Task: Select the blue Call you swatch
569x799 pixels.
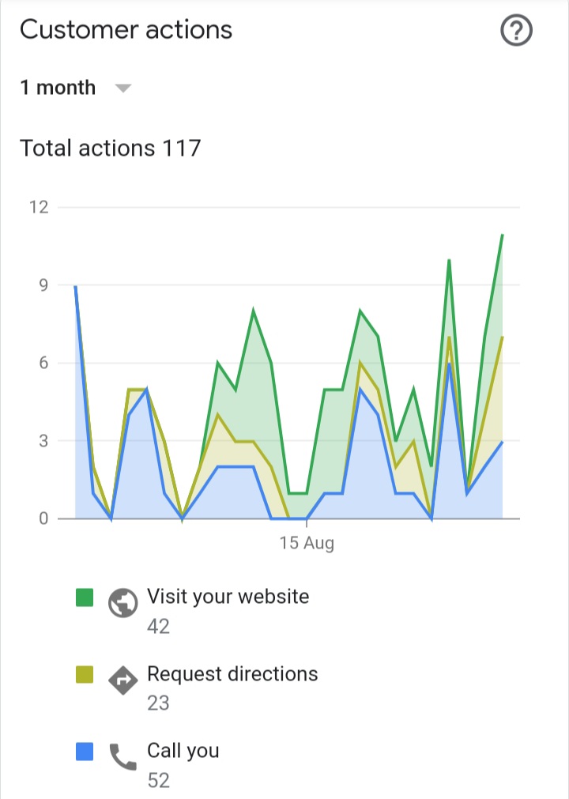Action: pos(85,752)
